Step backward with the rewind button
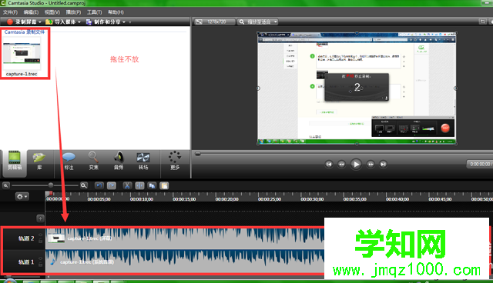The width and height of the screenshot is (493, 283). 341,164
